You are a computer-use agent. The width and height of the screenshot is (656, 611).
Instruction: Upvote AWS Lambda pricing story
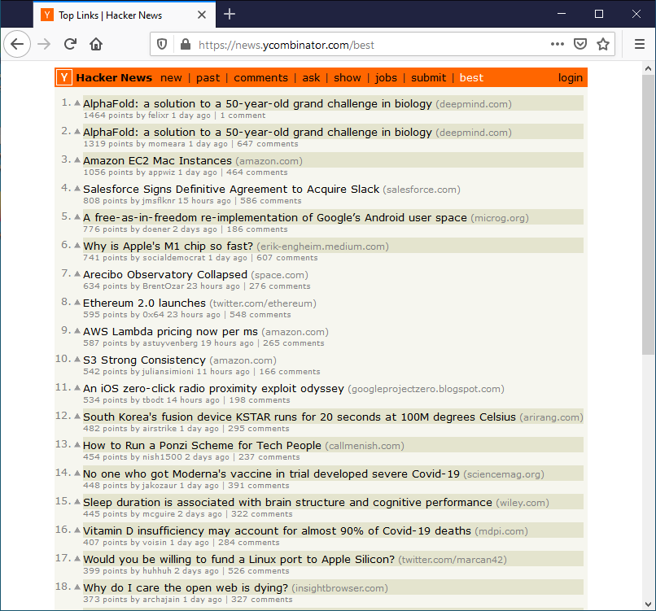[x=77, y=330]
